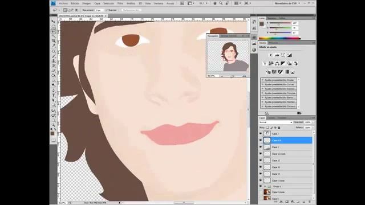Toggle the Suavizar anti-alias checkbox
Image resolution: width=365 pixels, height=205 pixels.
[107, 10]
